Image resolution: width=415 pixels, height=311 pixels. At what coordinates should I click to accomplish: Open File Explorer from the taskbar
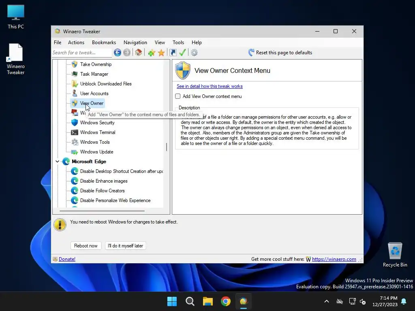point(208,301)
